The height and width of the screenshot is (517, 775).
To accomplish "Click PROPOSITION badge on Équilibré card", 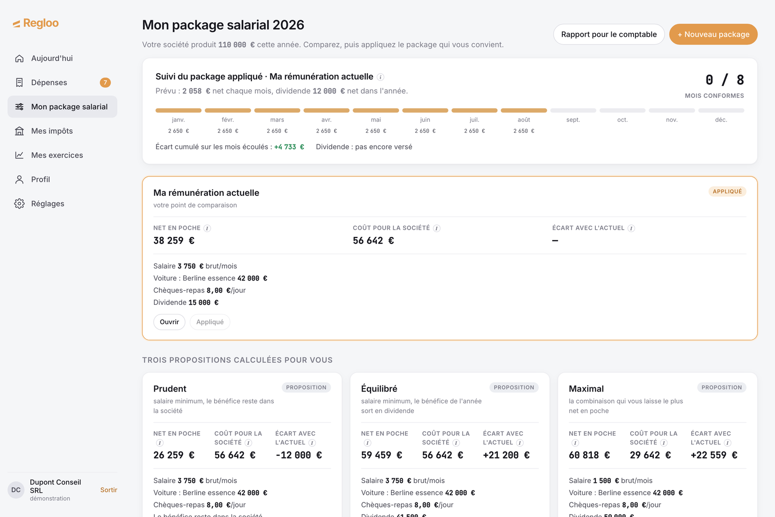I will coord(514,388).
